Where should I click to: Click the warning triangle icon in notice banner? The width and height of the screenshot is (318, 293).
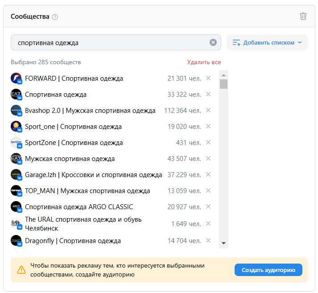click(21, 270)
